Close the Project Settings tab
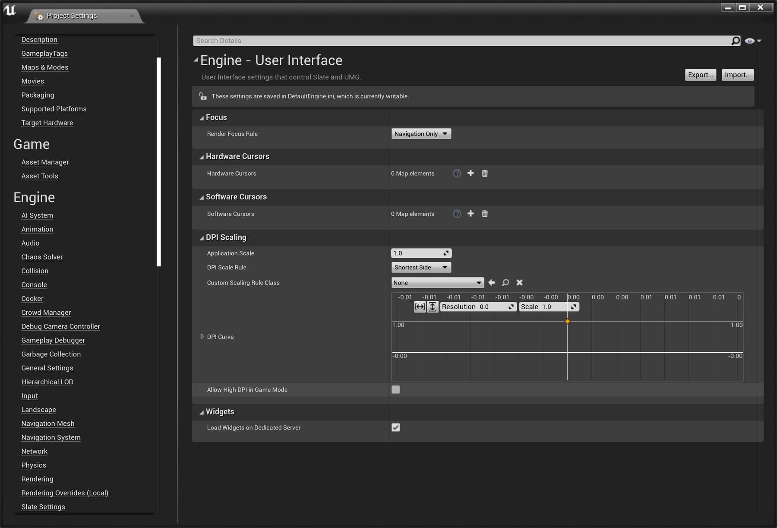The image size is (777, 528). (x=132, y=16)
